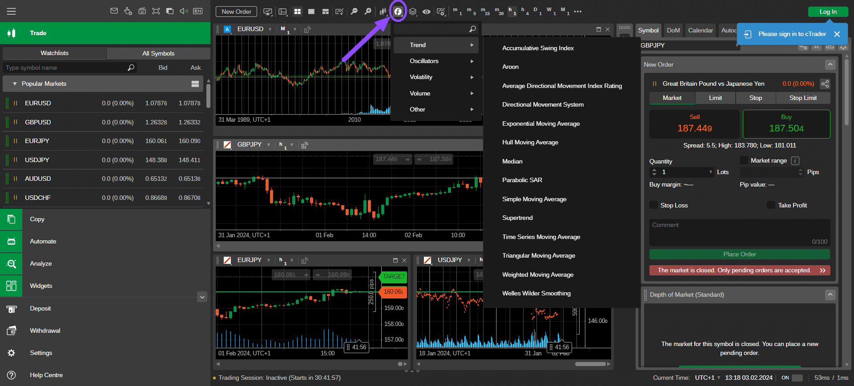The image size is (854, 386).
Task: Open the chart layers icon
Action: (x=413, y=12)
